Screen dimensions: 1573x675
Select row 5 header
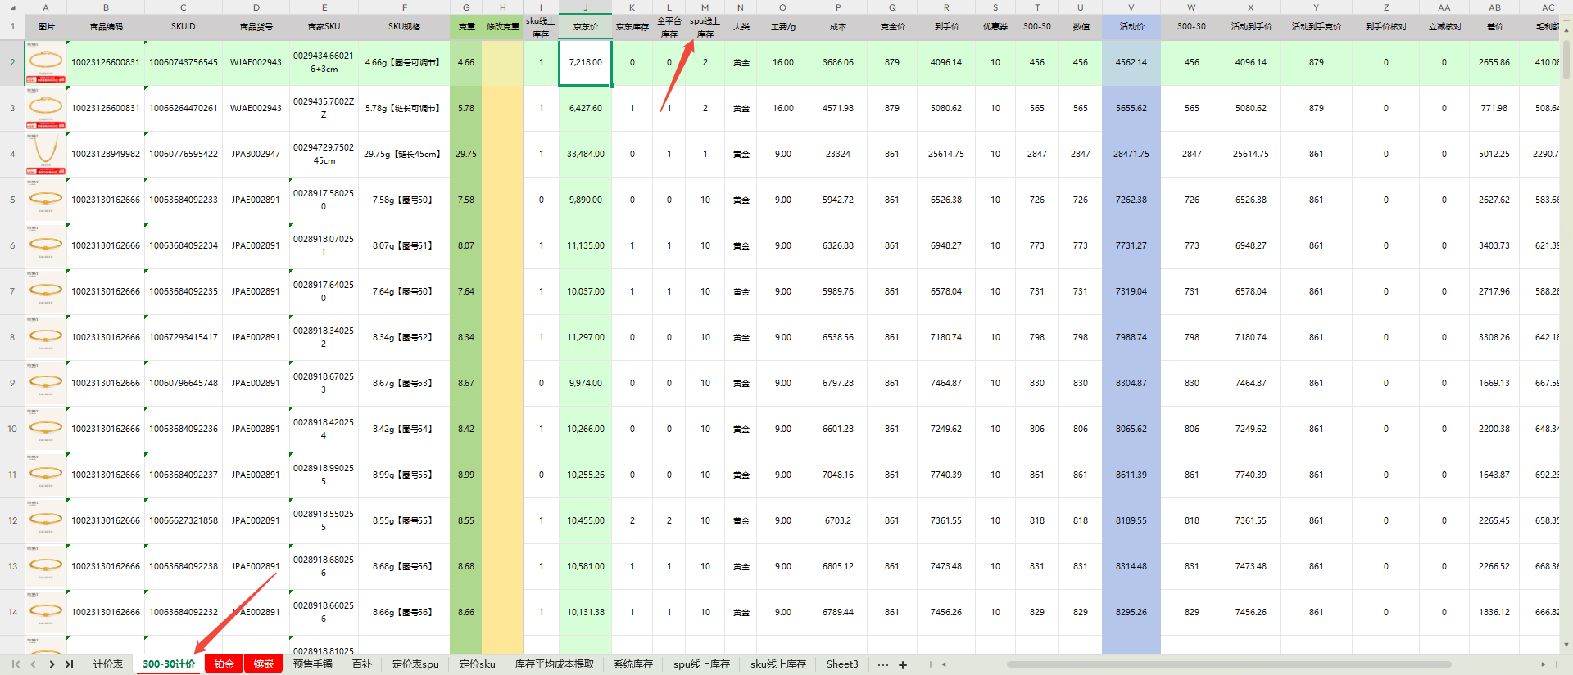(12, 200)
